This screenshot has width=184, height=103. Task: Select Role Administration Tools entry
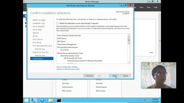(x=70, y=56)
